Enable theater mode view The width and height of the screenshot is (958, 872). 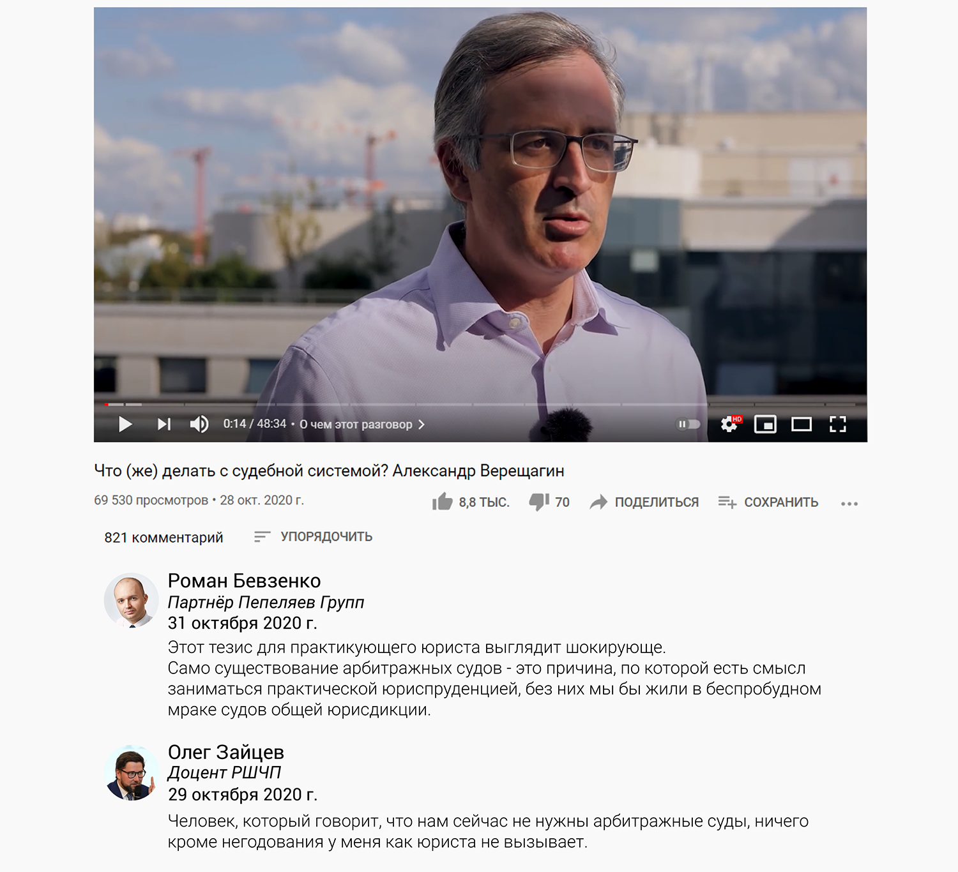(802, 425)
